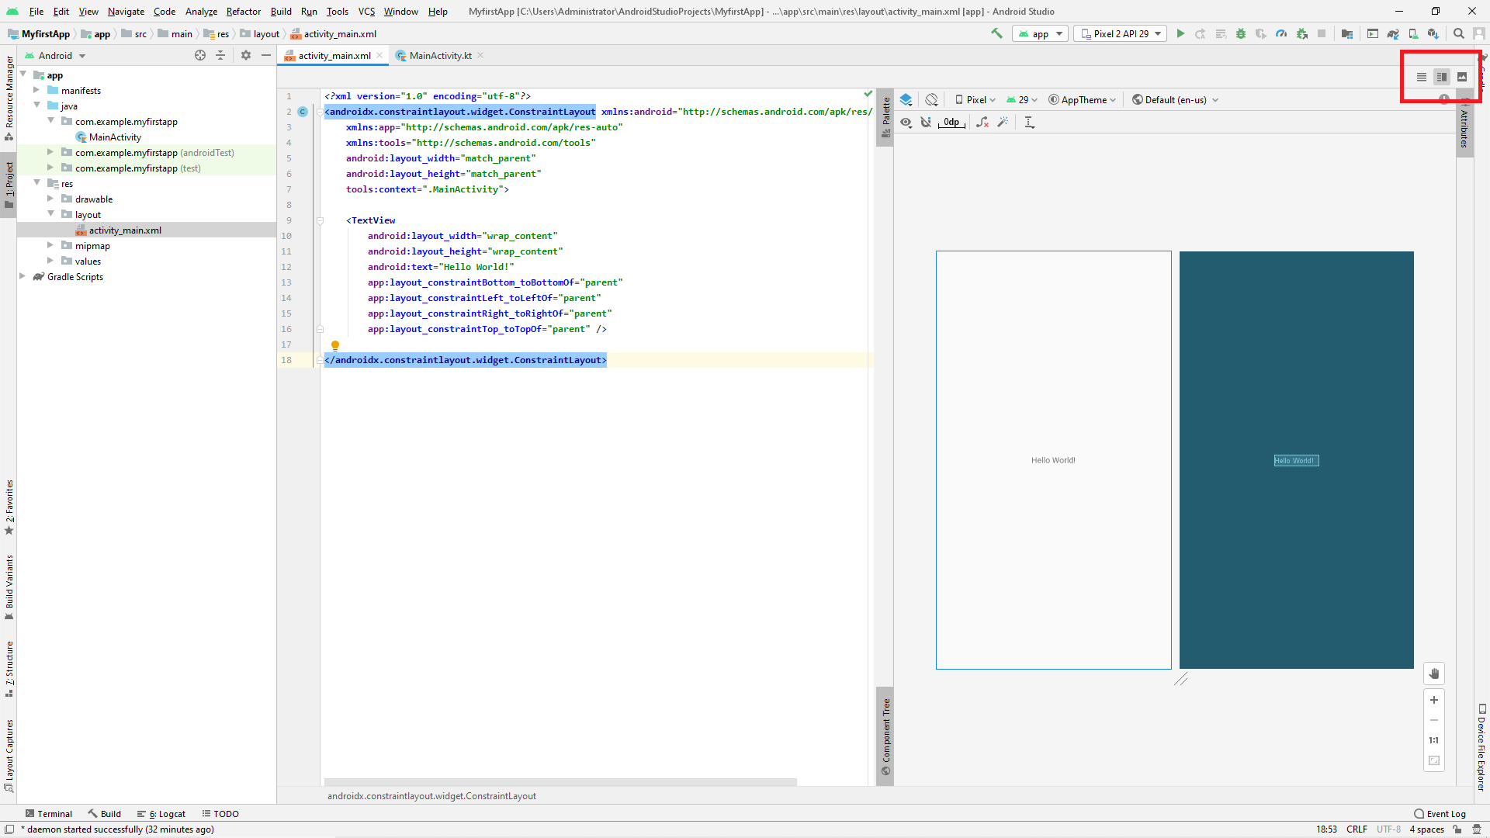Expand the mipmap folder in project tree
Image resolution: width=1490 pixels, height=838 pixels.
point(50,245)
